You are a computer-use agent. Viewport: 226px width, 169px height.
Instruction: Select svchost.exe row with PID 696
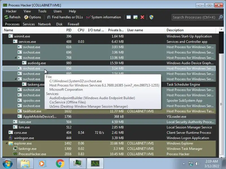tap(109, 52)
